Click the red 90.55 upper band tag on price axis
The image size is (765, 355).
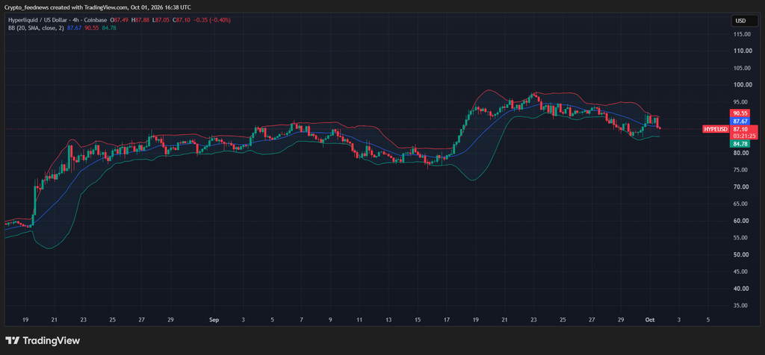click(x=740, y=113)
